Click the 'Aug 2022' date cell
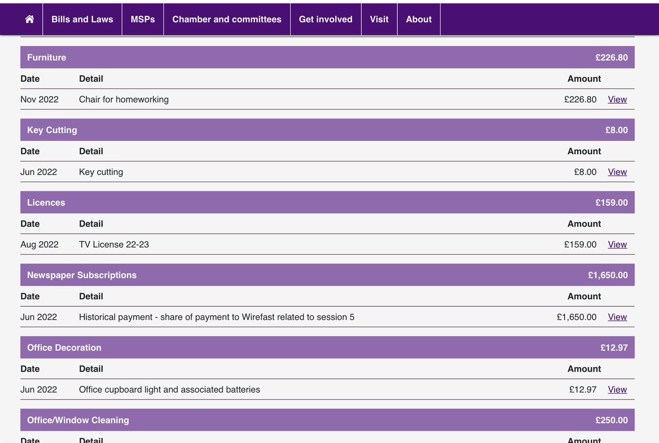 [40, 245]
